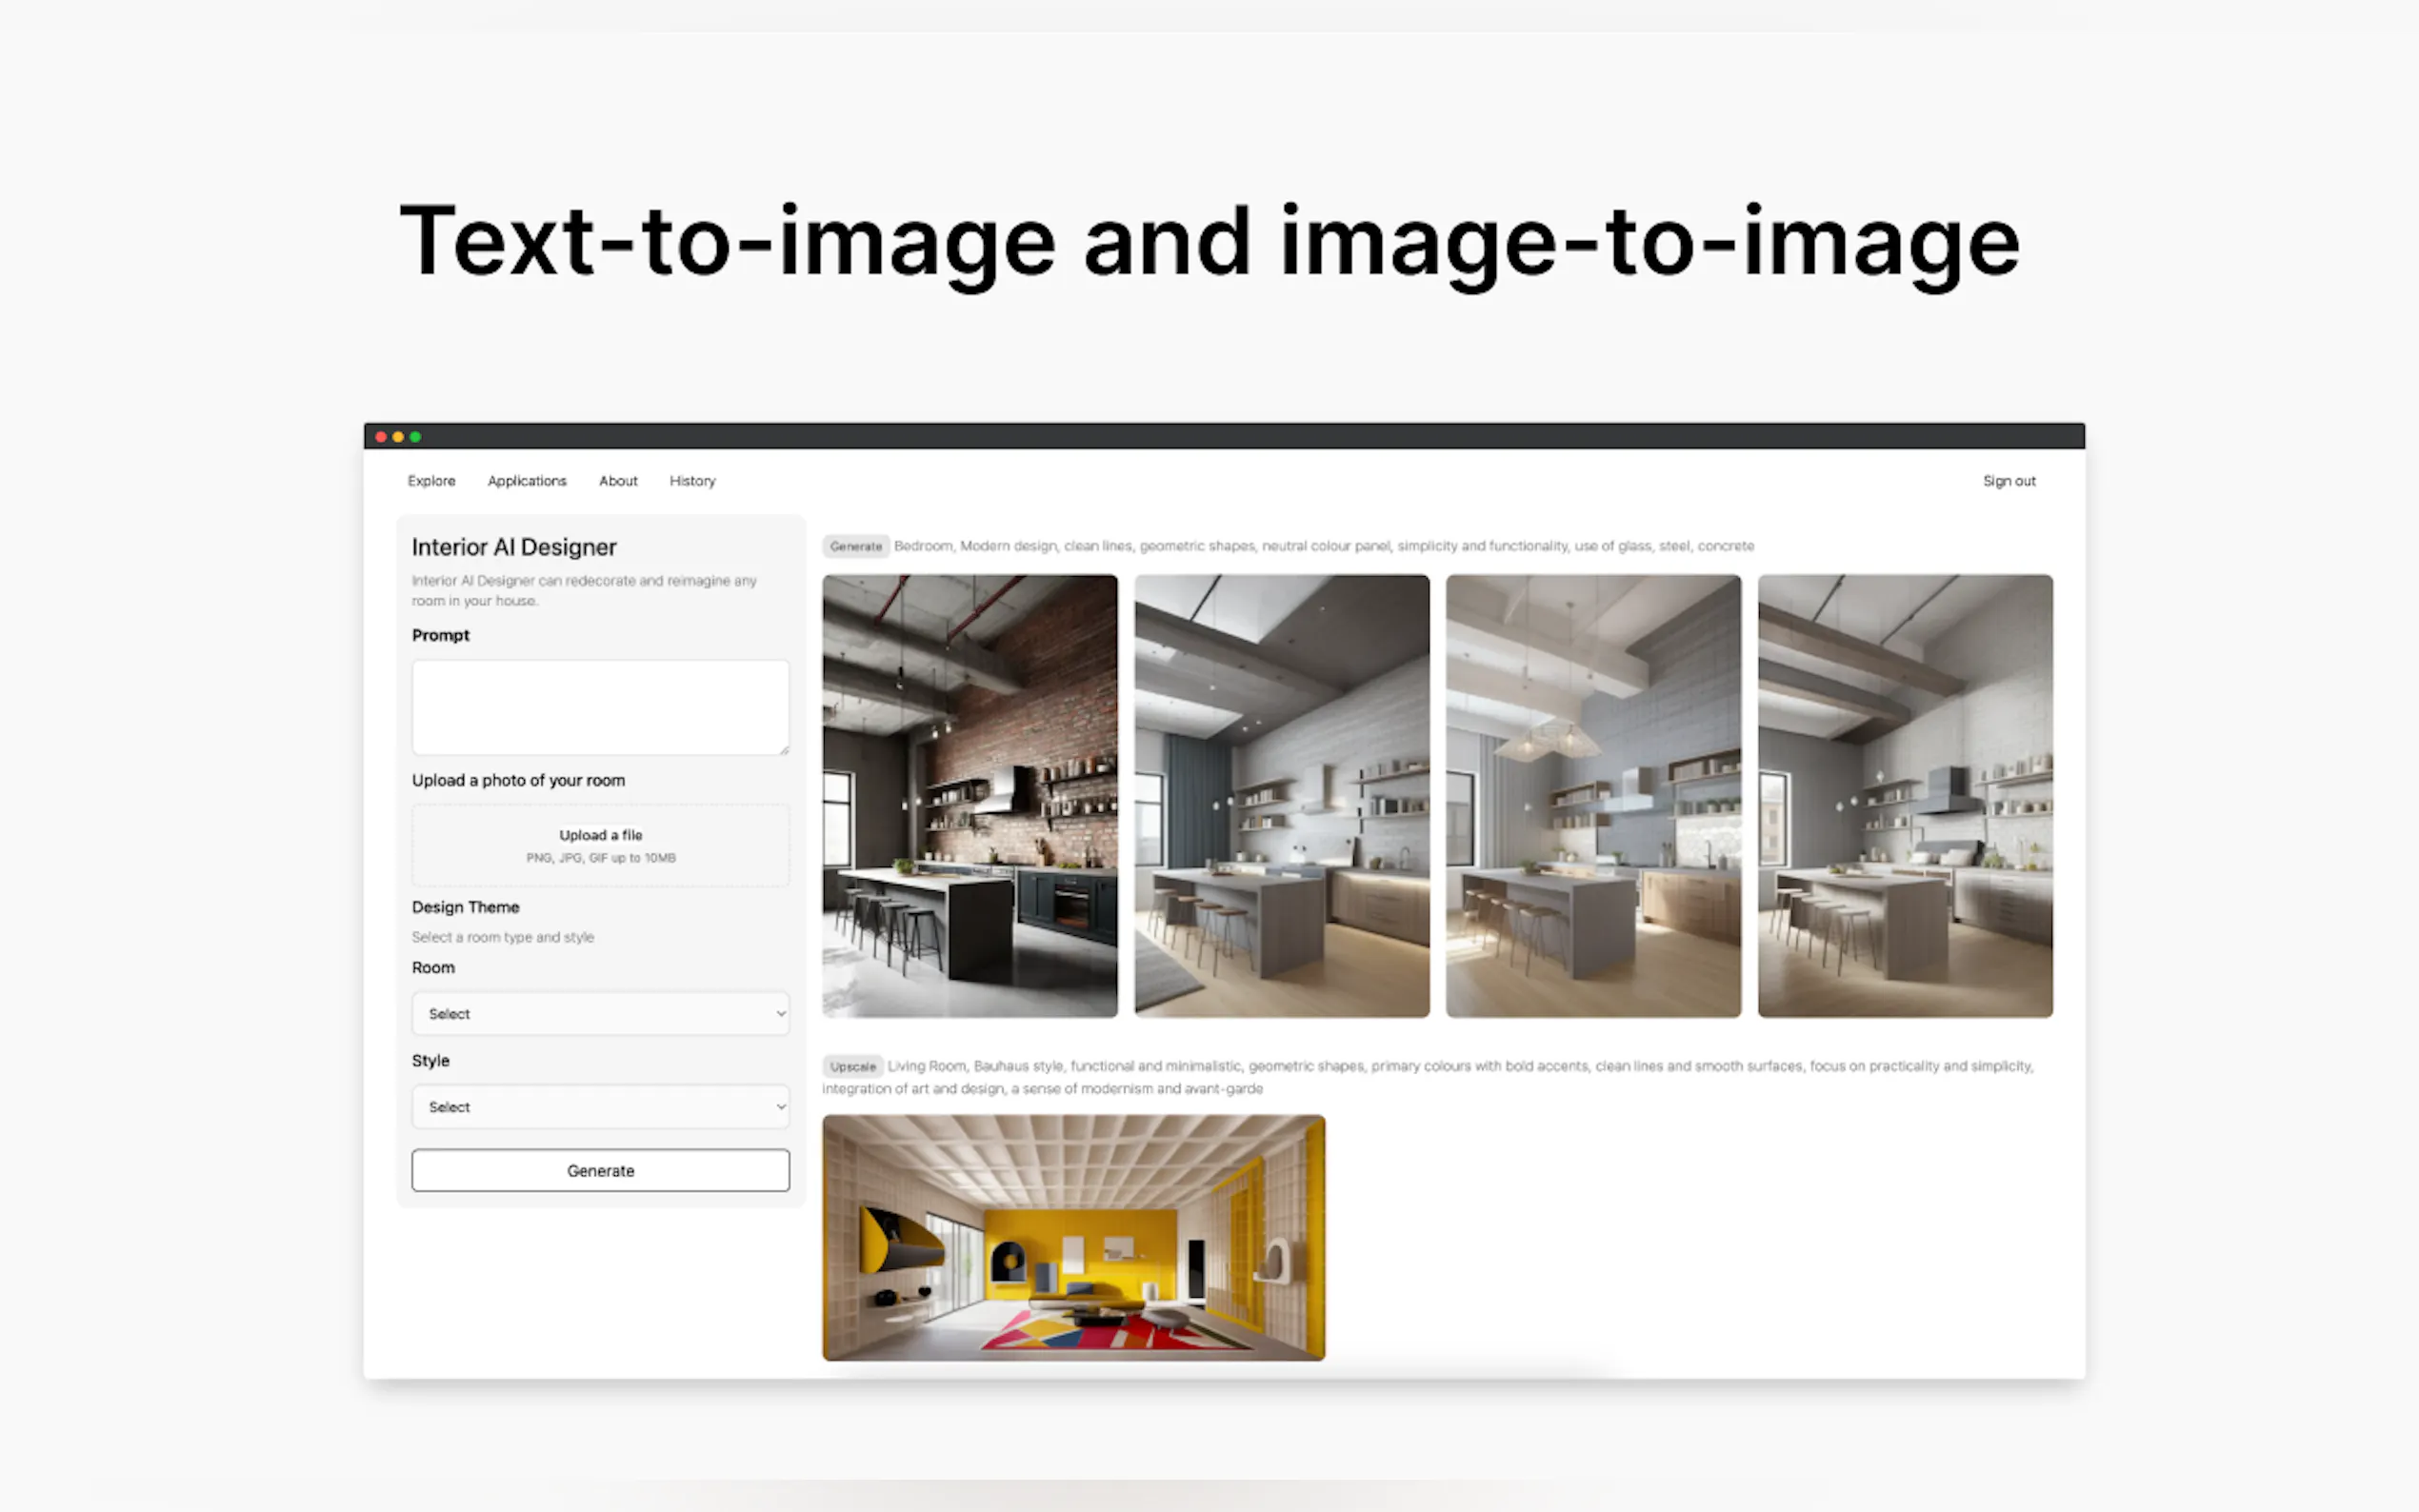Open the third kitchen image with chandelier
The width and height of the screenshot is (2419, 1512).
[1593, 795]
